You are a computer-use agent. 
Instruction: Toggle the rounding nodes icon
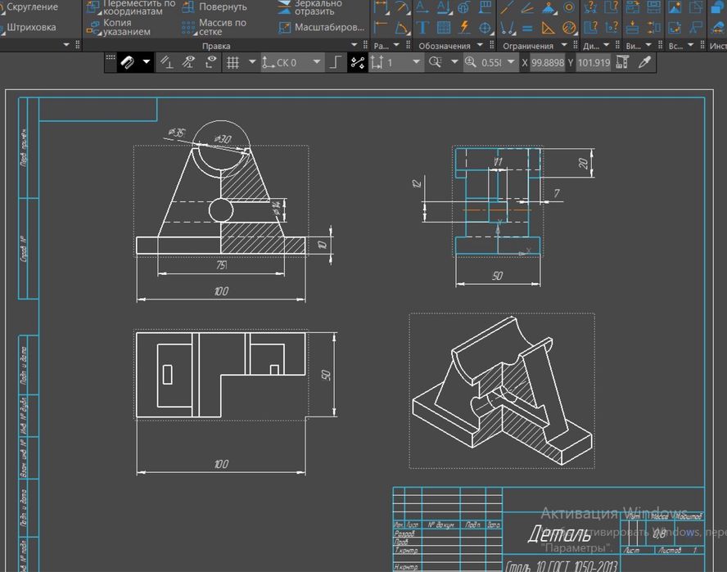pos(358,62)
